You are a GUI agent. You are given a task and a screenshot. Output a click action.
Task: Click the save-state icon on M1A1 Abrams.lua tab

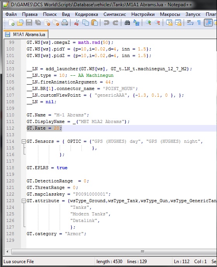(7, 35)
